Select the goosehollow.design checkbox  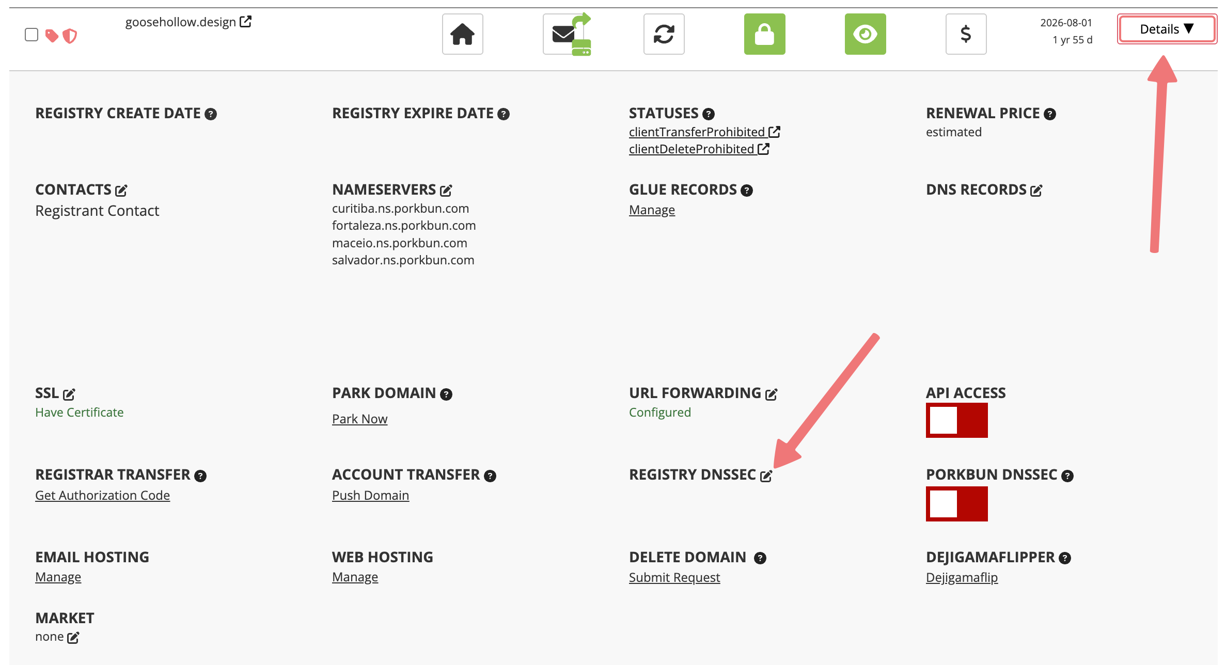[32, 35]
